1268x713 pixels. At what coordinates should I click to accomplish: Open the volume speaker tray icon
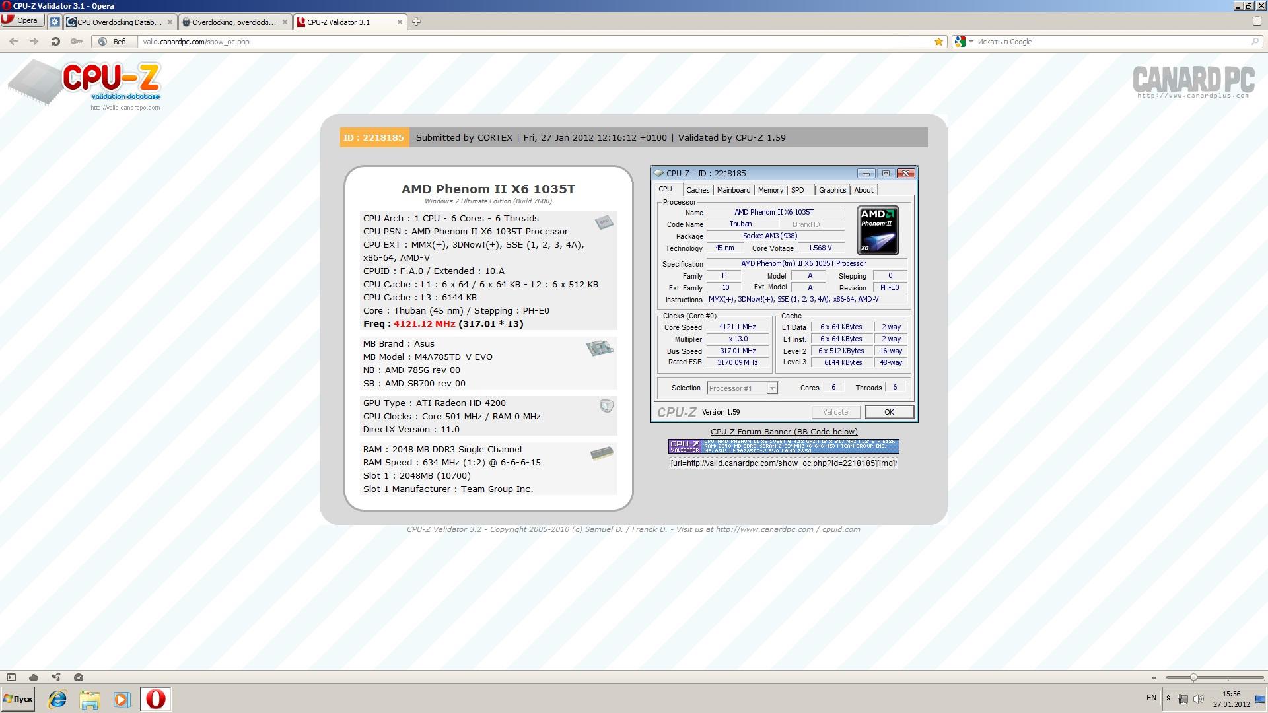coord(1199,698)
